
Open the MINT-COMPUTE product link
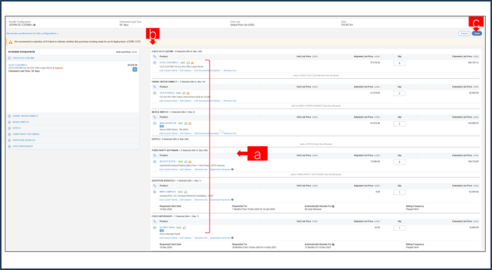[168, 192]
